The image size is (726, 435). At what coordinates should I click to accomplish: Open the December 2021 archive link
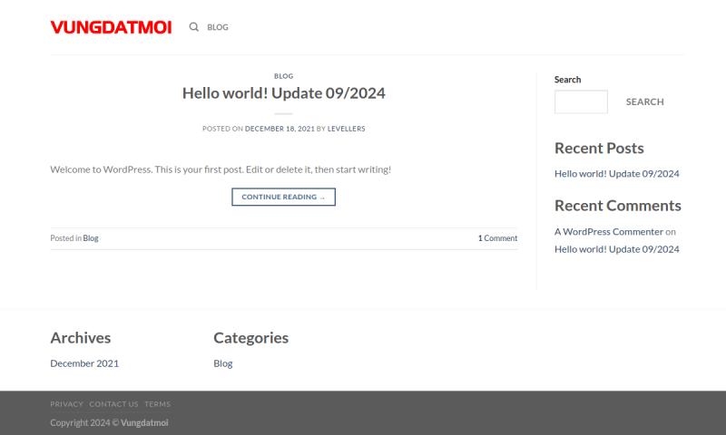[84, 363]
